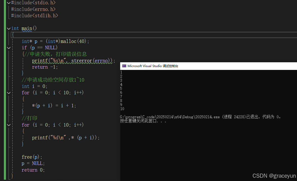The width and height of the screenshot is (297, 181).
Task: Collapse the if (p == NULL) block
Action: click(9, 48)
